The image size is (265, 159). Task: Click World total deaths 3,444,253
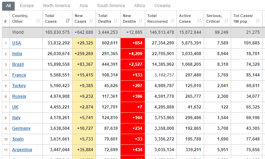click(108, 32)
